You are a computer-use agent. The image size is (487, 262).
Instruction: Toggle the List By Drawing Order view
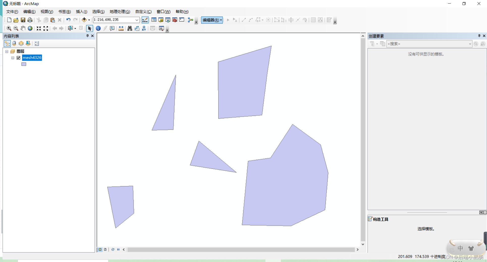click(x=7, y=43)
